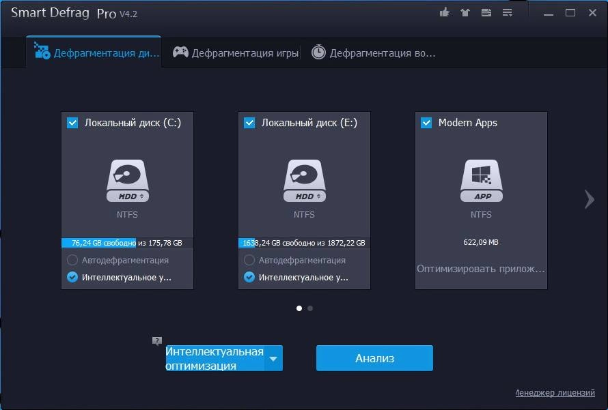This screenshot has height=410, width=608.
Task: Select the first page dot indicator
Action: pyautogui.click(x=299, y=308)
